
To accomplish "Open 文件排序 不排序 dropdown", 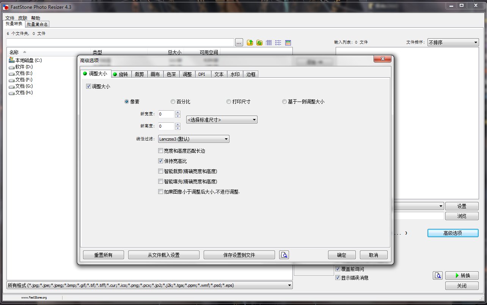I will [x=453, y=42].
